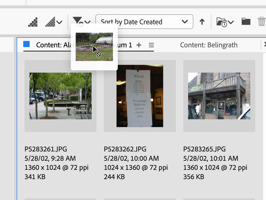Create a new folder
The image size is (266, 200).
pyautogui.click(x=246, y=22)
